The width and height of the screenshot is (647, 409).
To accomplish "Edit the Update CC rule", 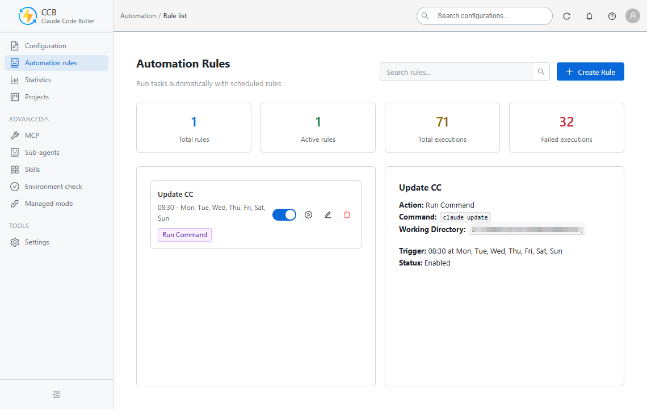I will click(x=327, y=215).
